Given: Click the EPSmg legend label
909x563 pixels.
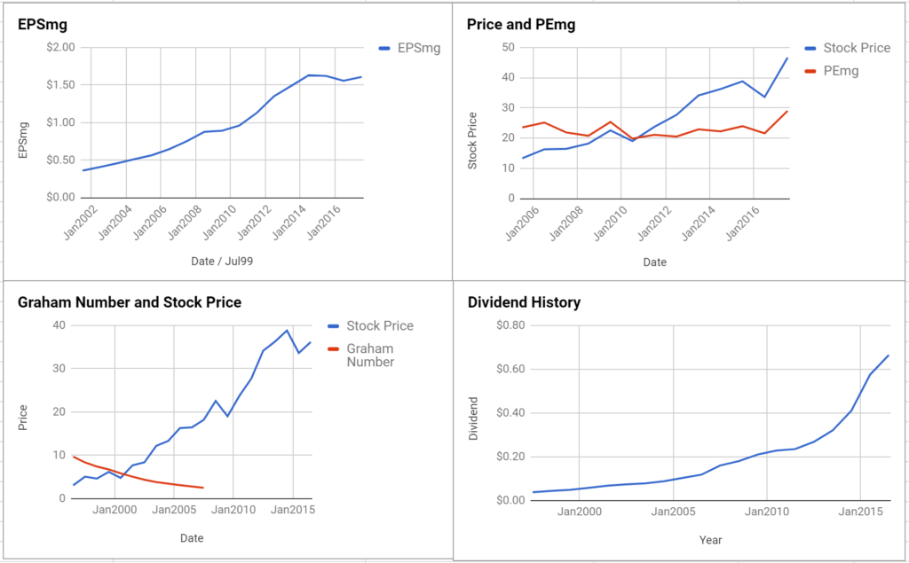Looking at the screenshot, I should (x=419, y=48).
